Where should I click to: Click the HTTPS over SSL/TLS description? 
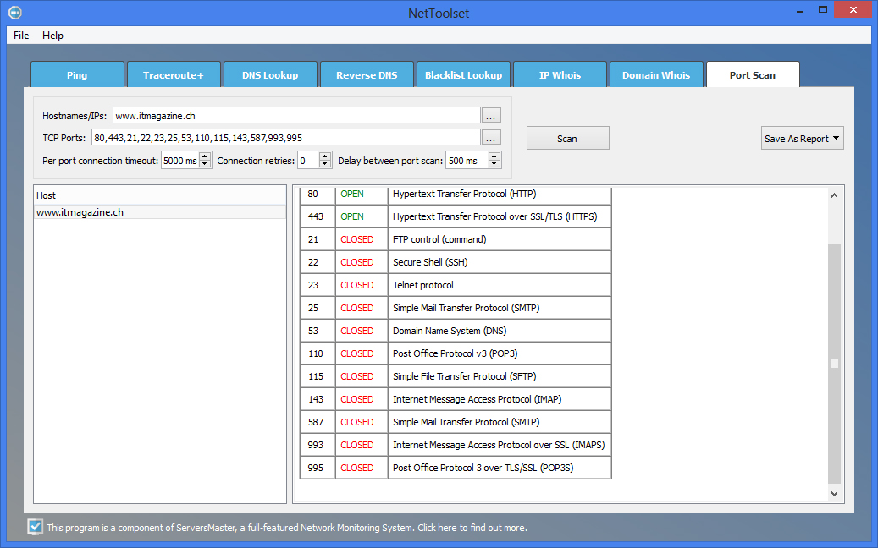tap(495, 216)
